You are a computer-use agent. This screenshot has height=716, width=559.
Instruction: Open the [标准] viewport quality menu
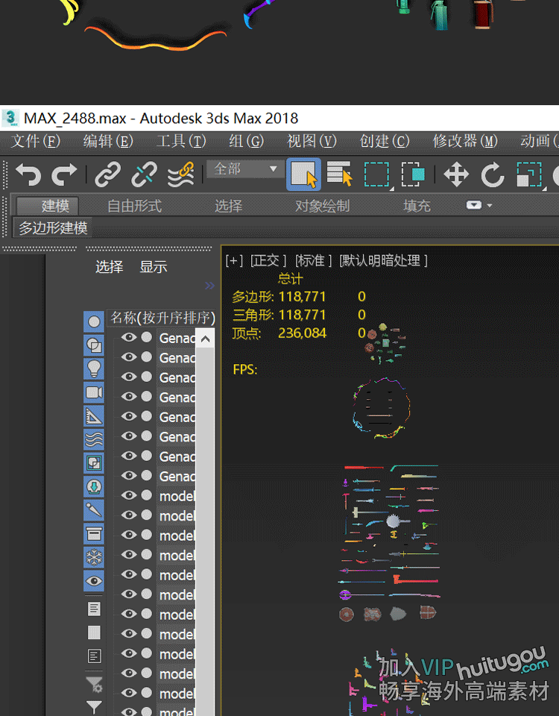click(x=313, y=261)
